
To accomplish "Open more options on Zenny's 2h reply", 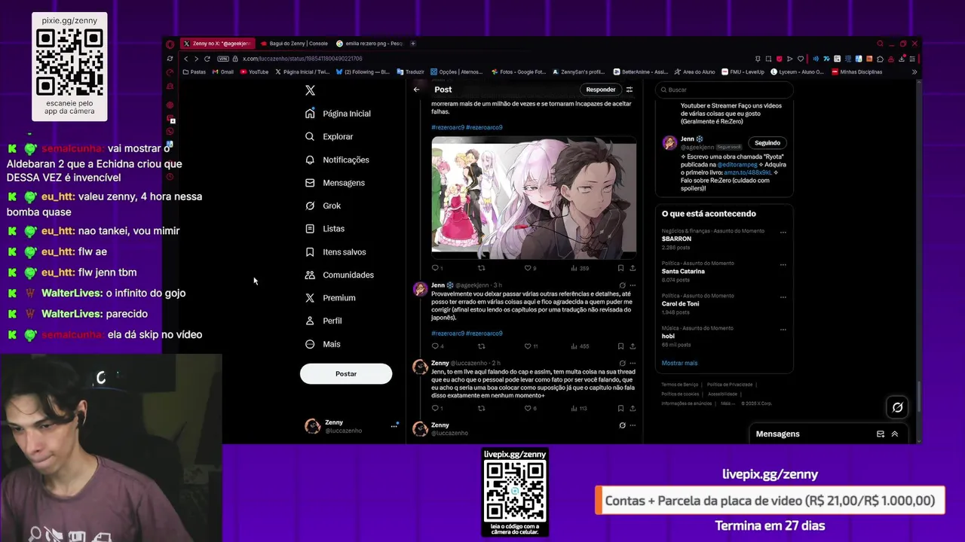I will pos(633,363).
